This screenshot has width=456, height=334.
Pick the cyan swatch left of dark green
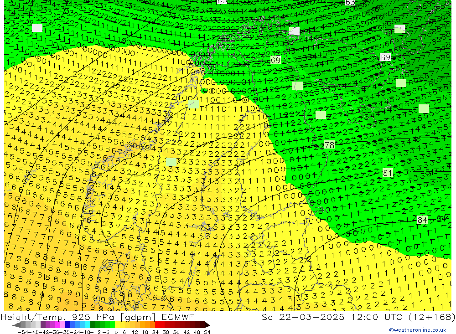click(88, 325)
